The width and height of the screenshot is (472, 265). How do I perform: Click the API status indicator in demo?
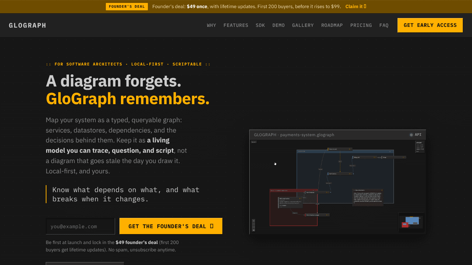pyautogui.click(x=415, y=135)
